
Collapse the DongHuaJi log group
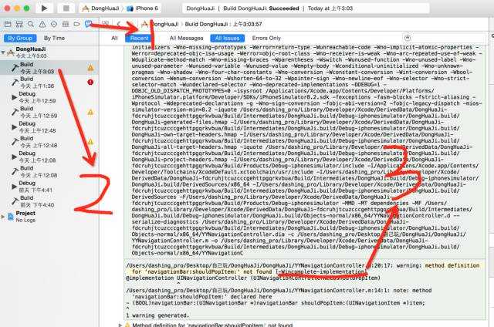click(x=3, y=52)
